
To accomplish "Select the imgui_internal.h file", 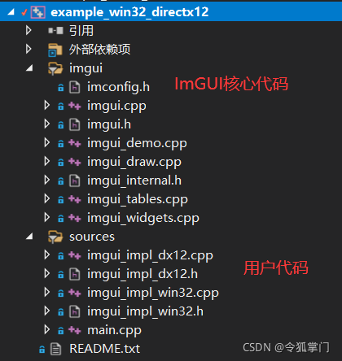I will click(134, 180).
